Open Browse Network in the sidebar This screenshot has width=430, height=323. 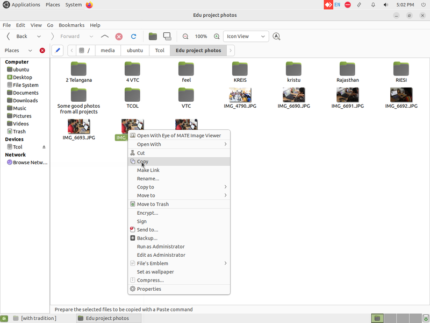point(27,163)
